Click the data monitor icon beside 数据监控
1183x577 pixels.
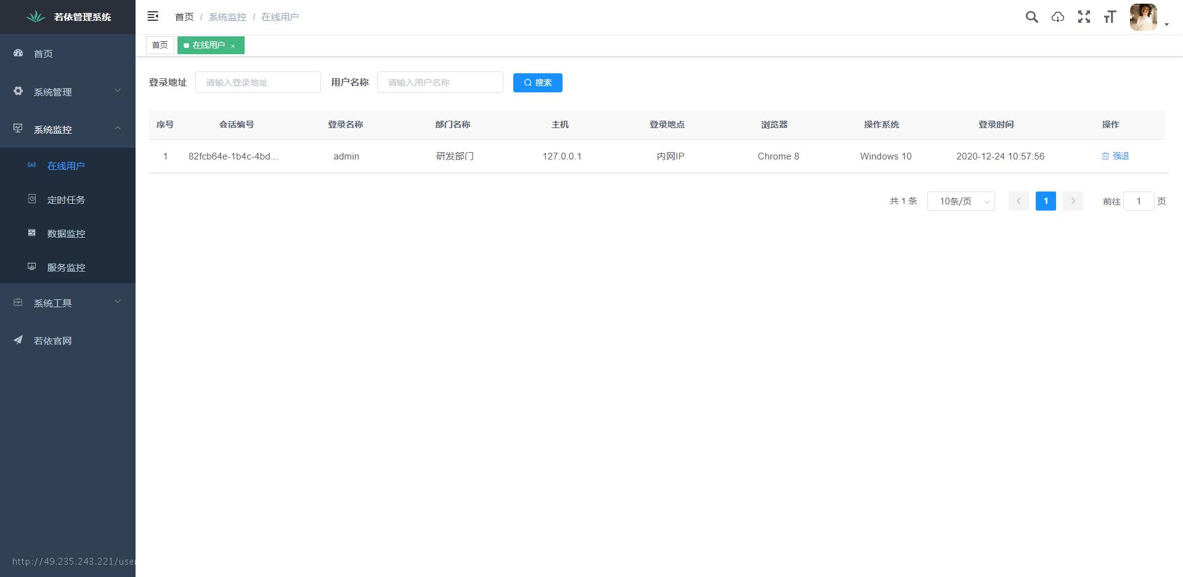[x=32, y=233]
